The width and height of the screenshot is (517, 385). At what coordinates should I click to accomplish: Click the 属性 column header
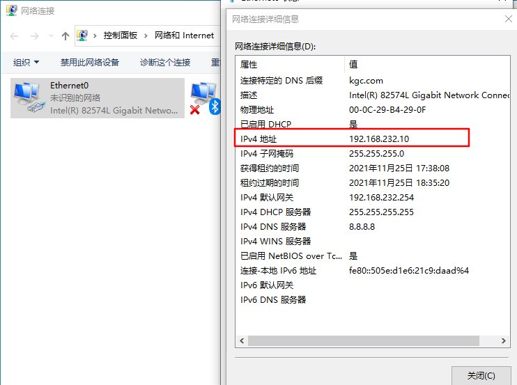(x=290, y=65)
